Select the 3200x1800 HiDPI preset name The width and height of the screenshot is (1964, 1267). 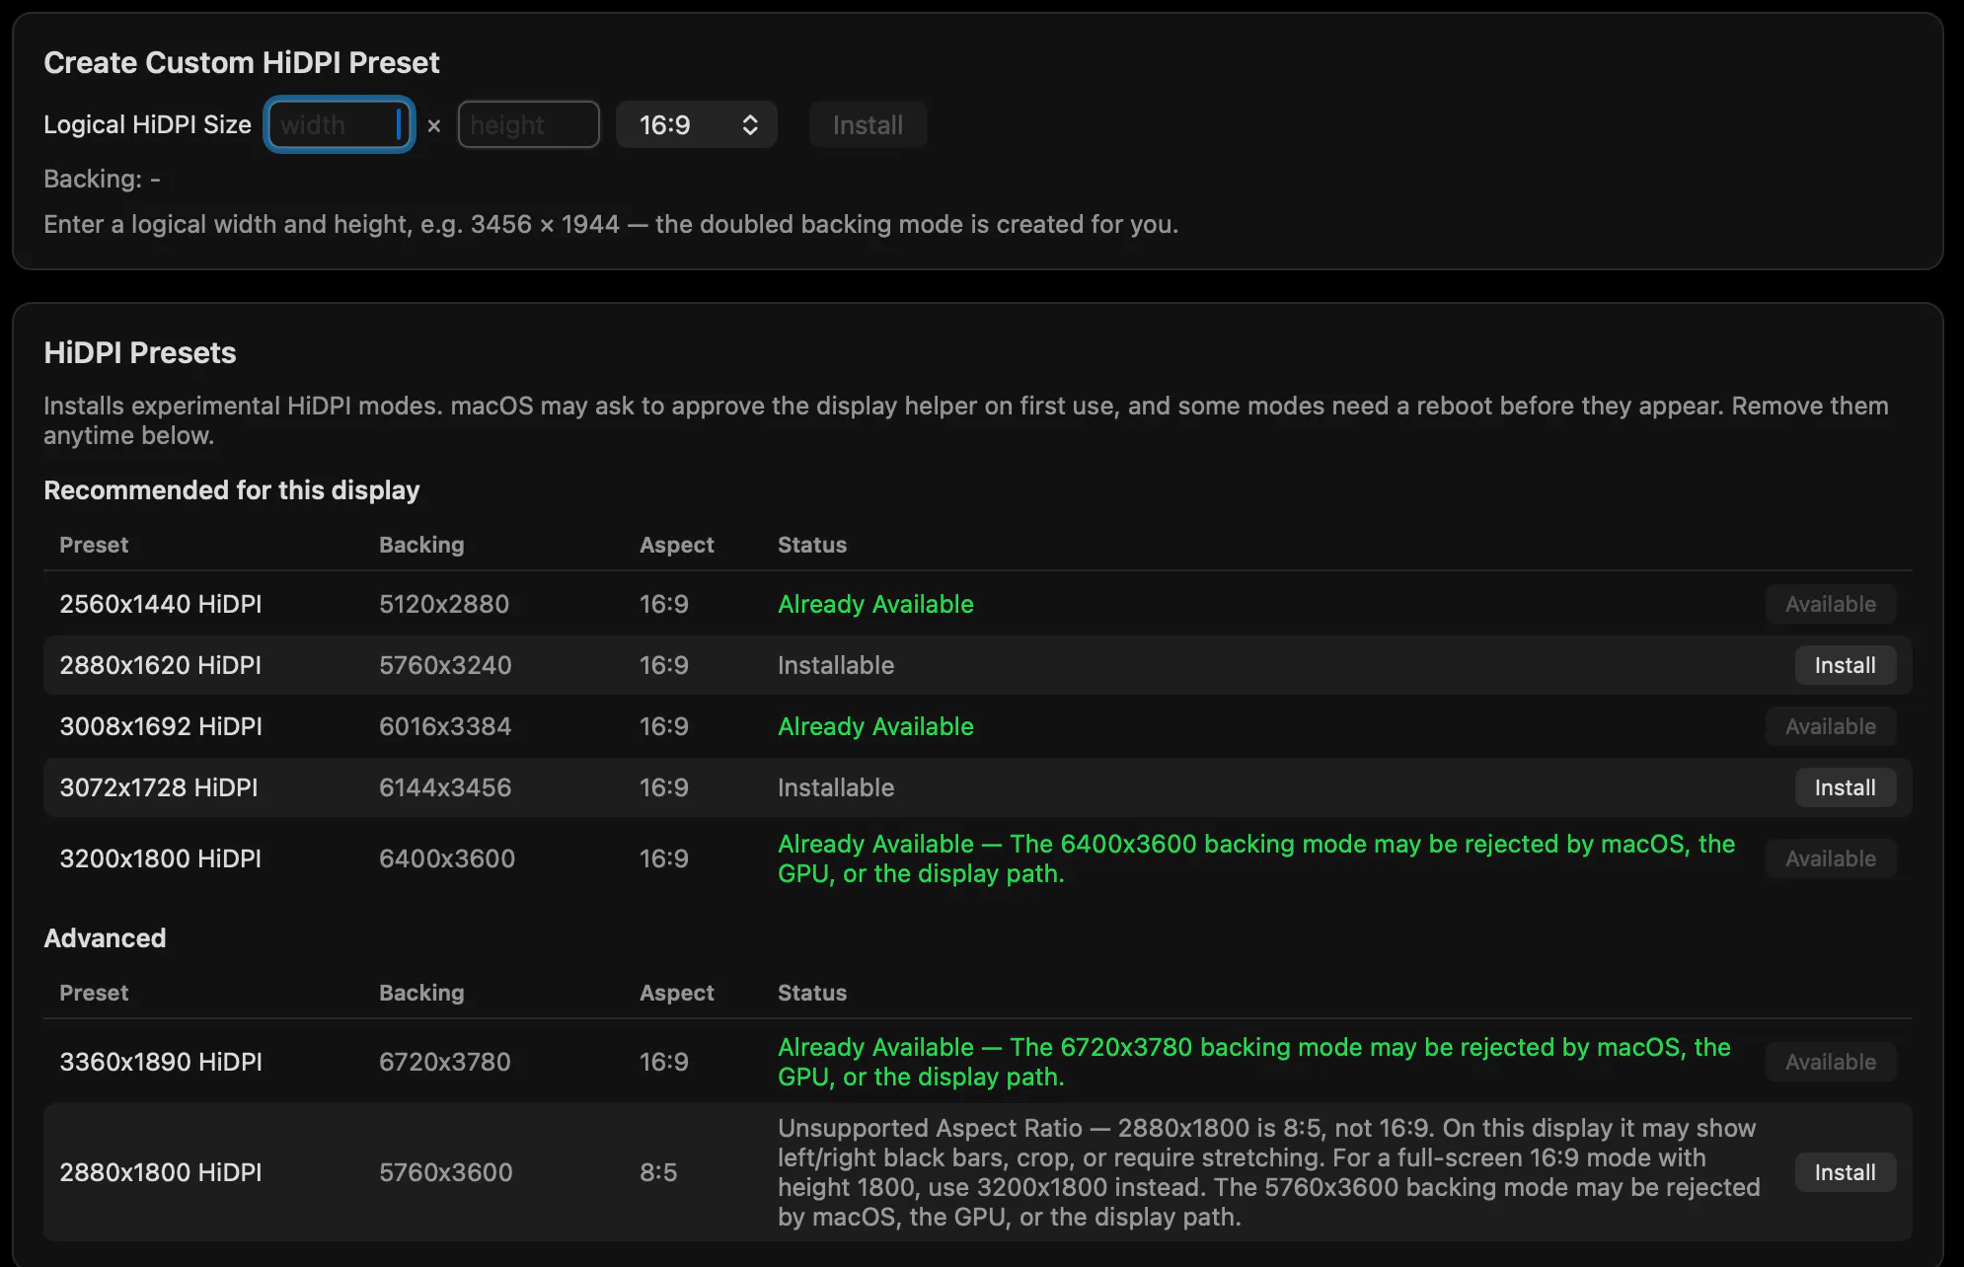pos(161,858)
